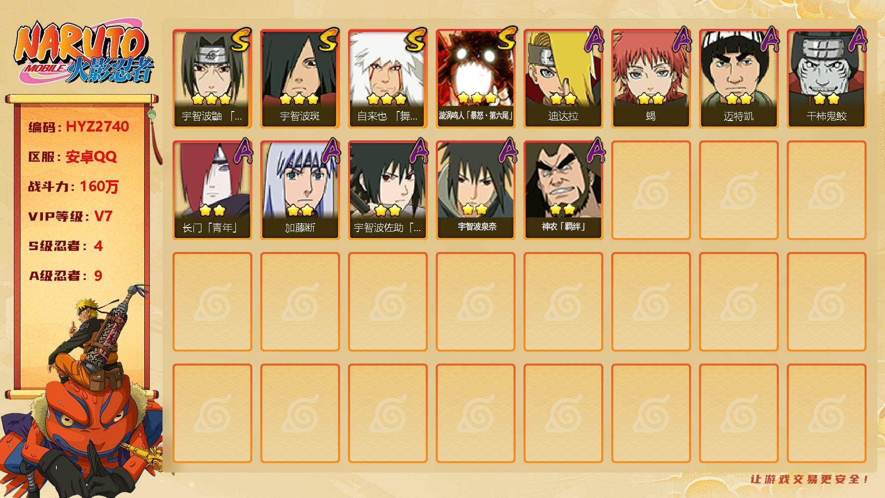The height and width of the screenshot is (498, 885).
Task: Open the 迈特凯 ninja card
Action: 739,79
